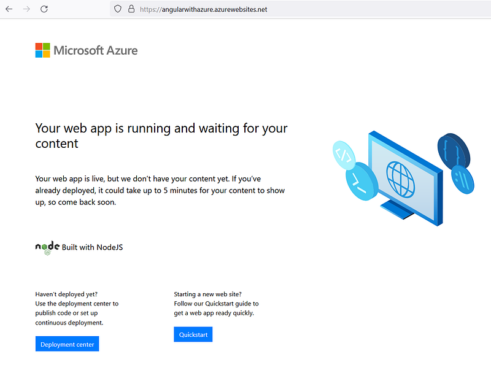491x365 pixels.
Task: Click the 'Built with NodeJS' label
Action: coord(93,247)
